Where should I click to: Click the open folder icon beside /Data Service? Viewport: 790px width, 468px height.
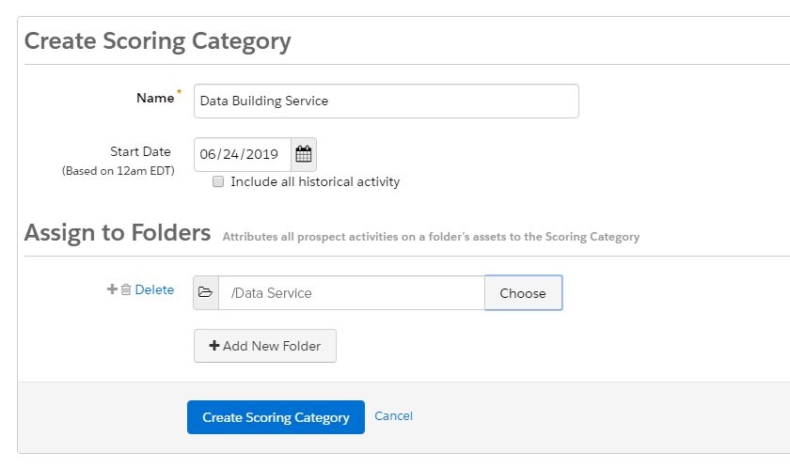206,293
